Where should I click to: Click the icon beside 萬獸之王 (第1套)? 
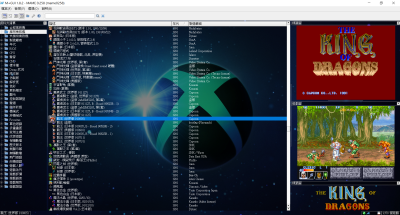point(50,145)
